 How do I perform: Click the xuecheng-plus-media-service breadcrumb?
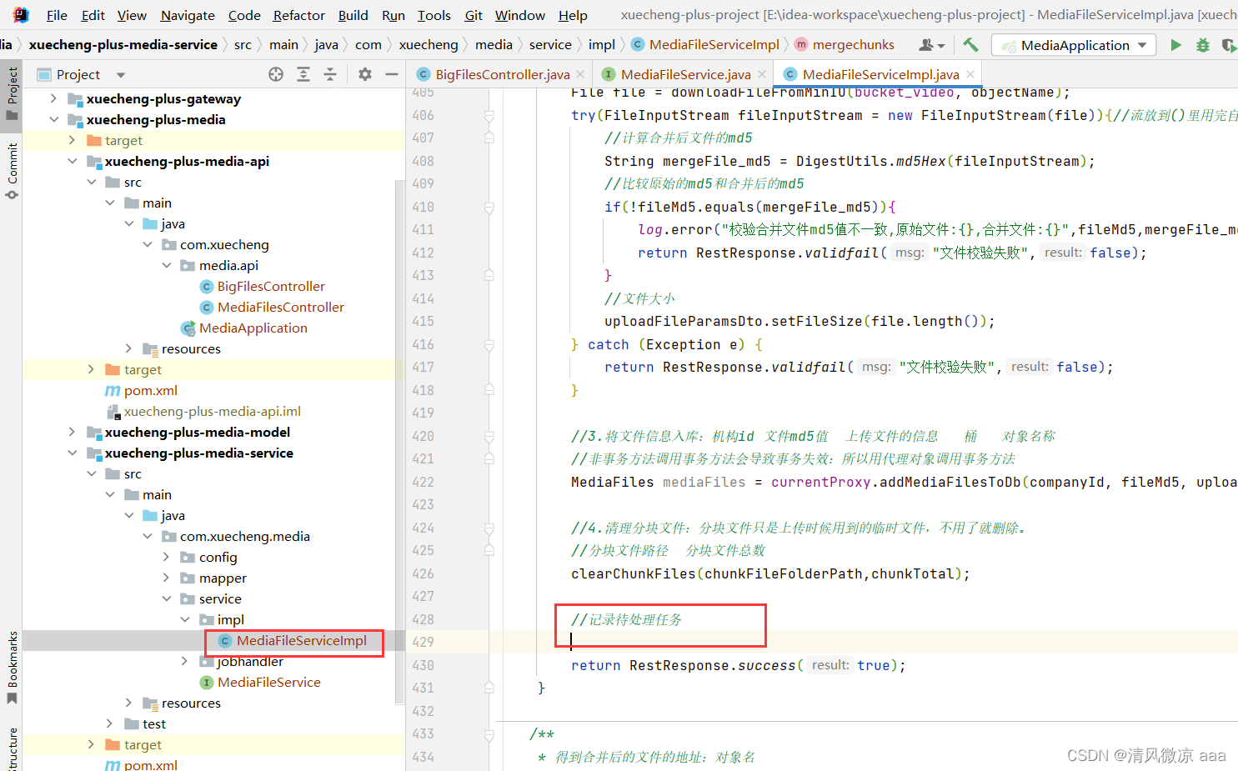coord(123,44)
